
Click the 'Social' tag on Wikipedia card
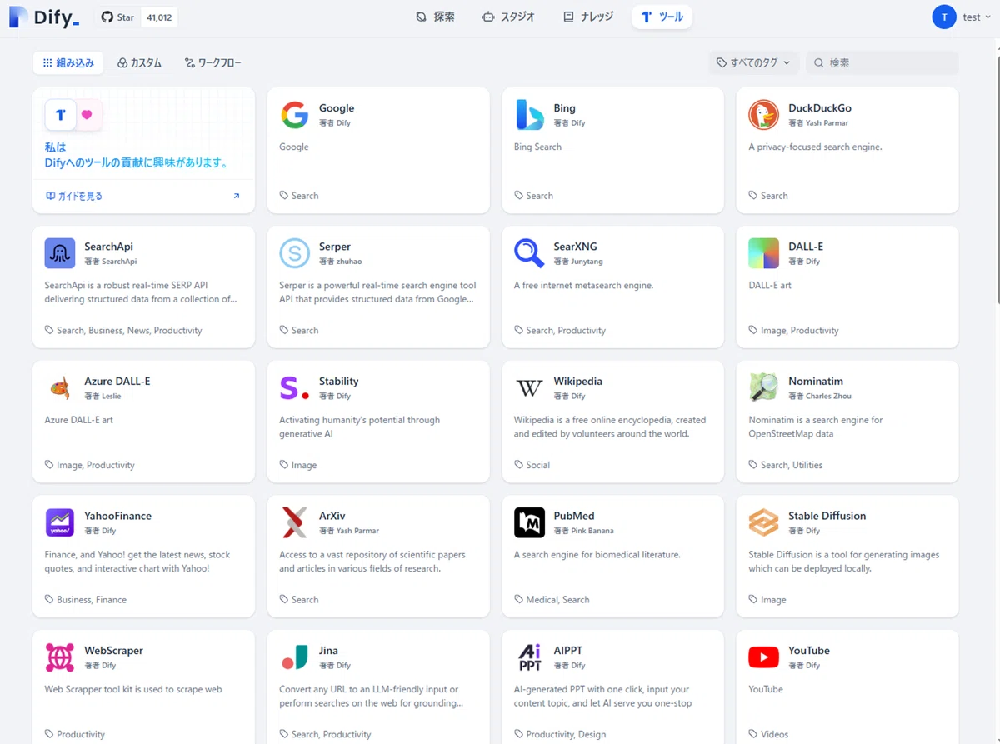tap(537, 465)
